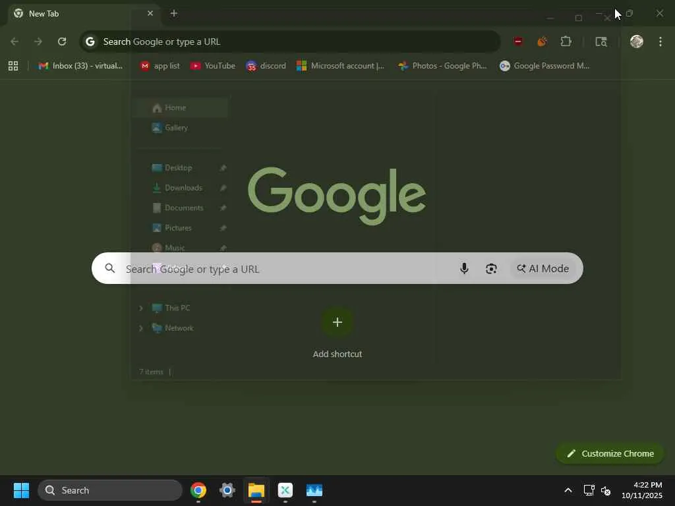Open the apps grid in bookmarks bar
This screenshot has width=675, height=506.
[13, 66]
